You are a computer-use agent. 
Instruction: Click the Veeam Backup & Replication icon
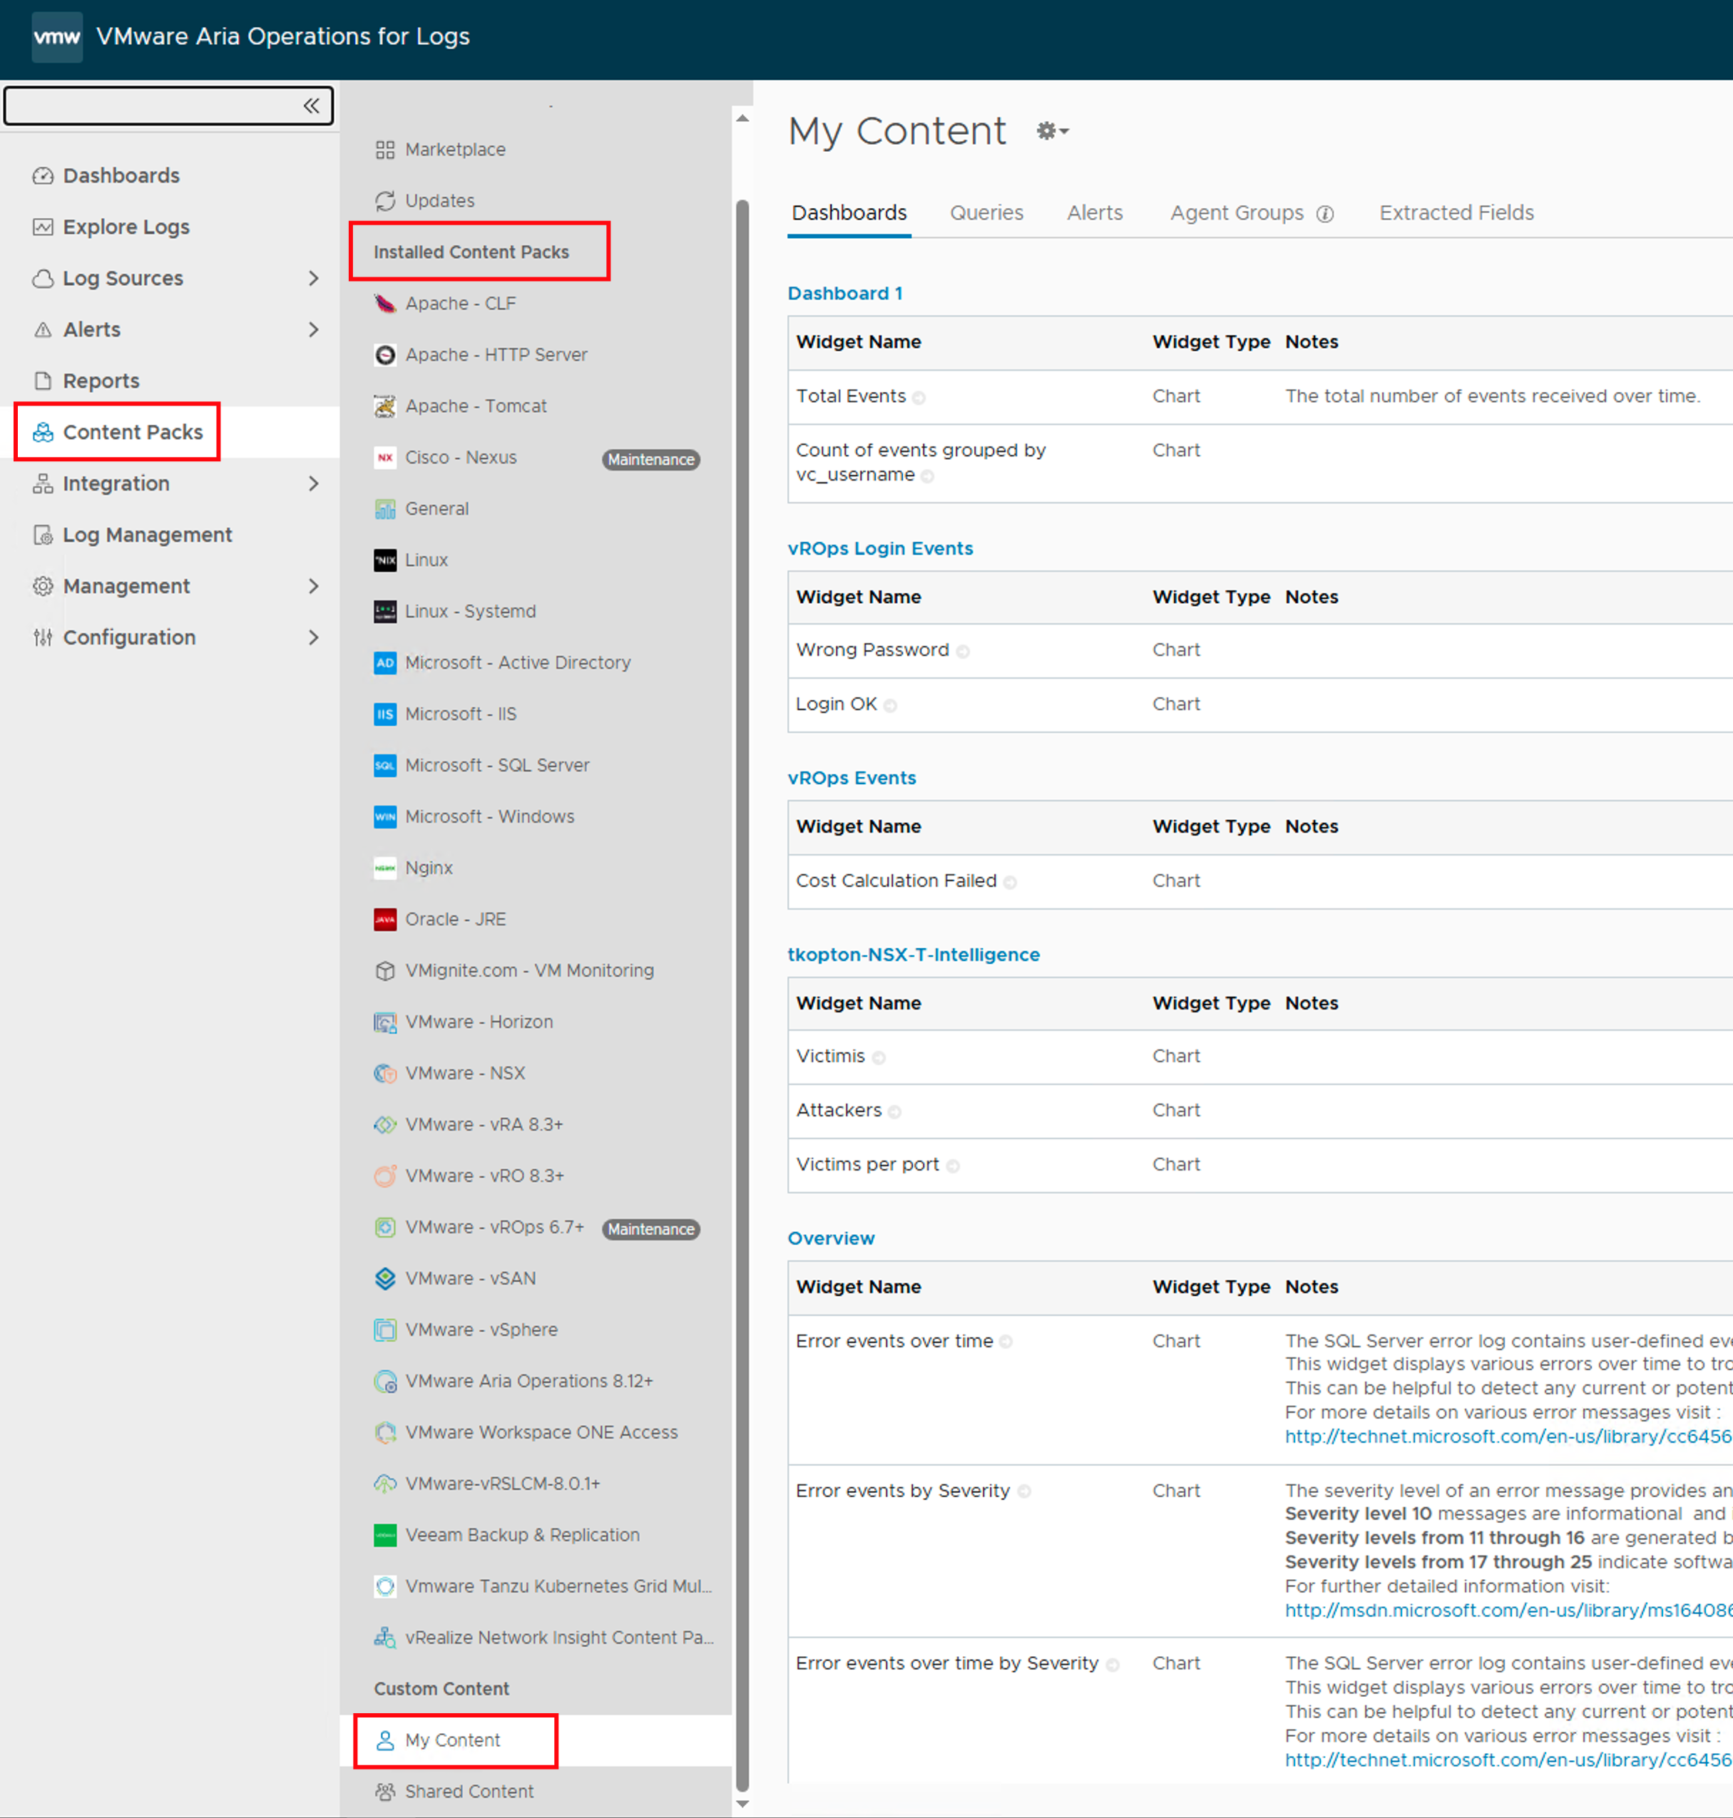pos(385,1534)
